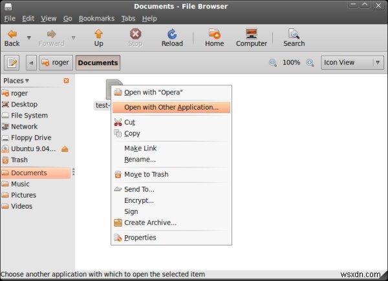The image size is (388, 281).
Task: Open Videos bookmark in sidebar
Action: 36,206
